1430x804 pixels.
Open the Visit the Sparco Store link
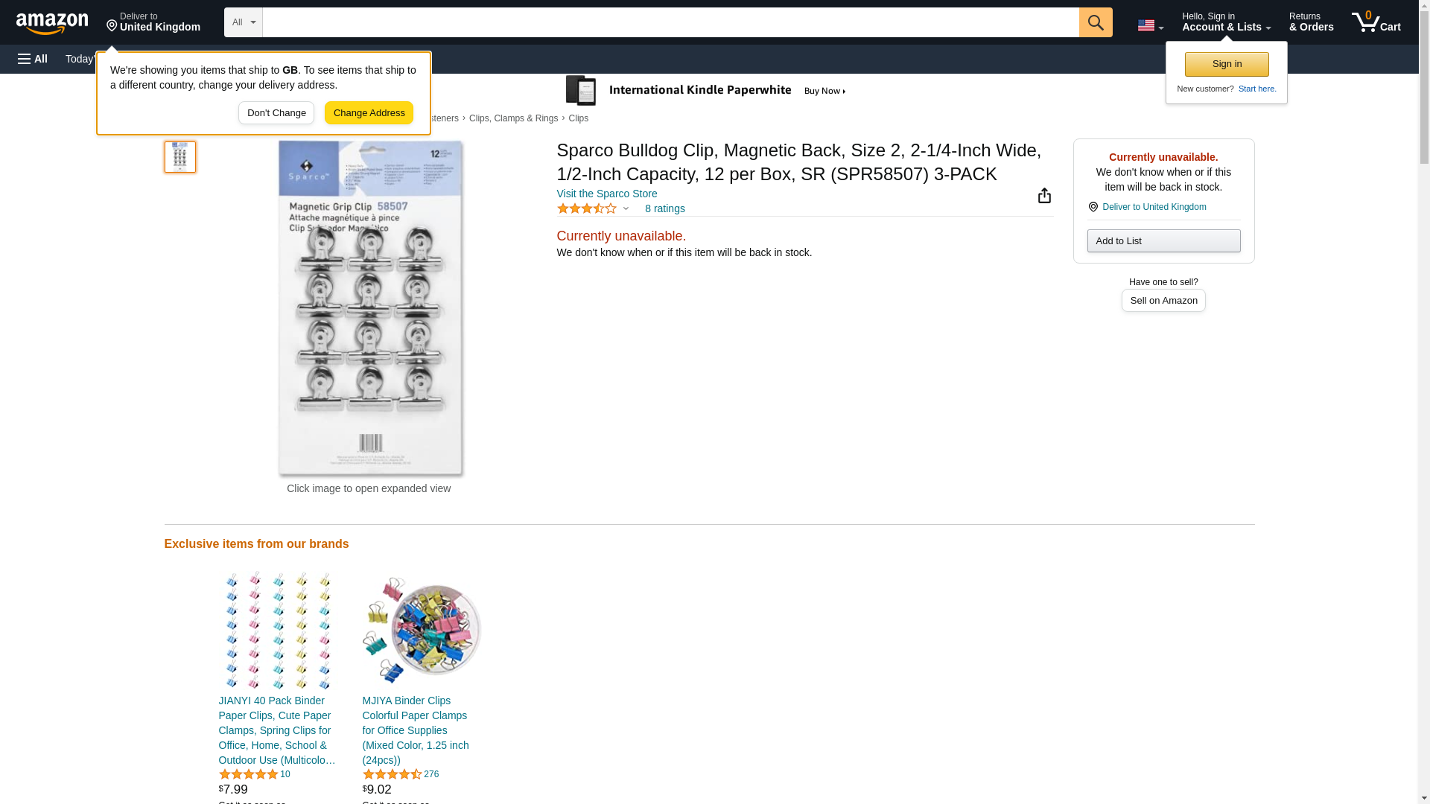tap(606, 194)
